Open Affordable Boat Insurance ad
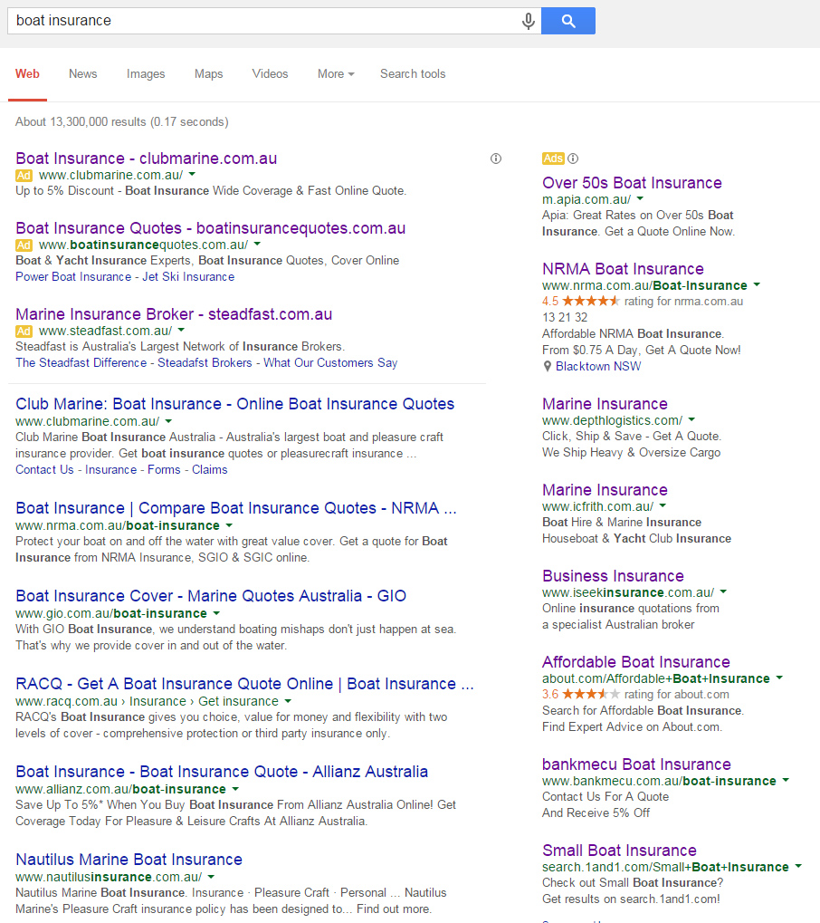The width and height of the screenshot is (820, 923). [x=636, y=661]
